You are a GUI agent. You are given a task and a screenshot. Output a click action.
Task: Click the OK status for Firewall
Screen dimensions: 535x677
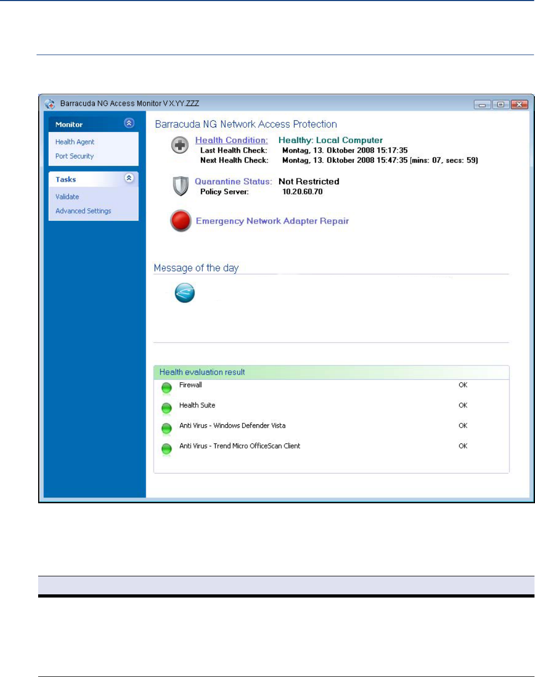tap(463, 385)
